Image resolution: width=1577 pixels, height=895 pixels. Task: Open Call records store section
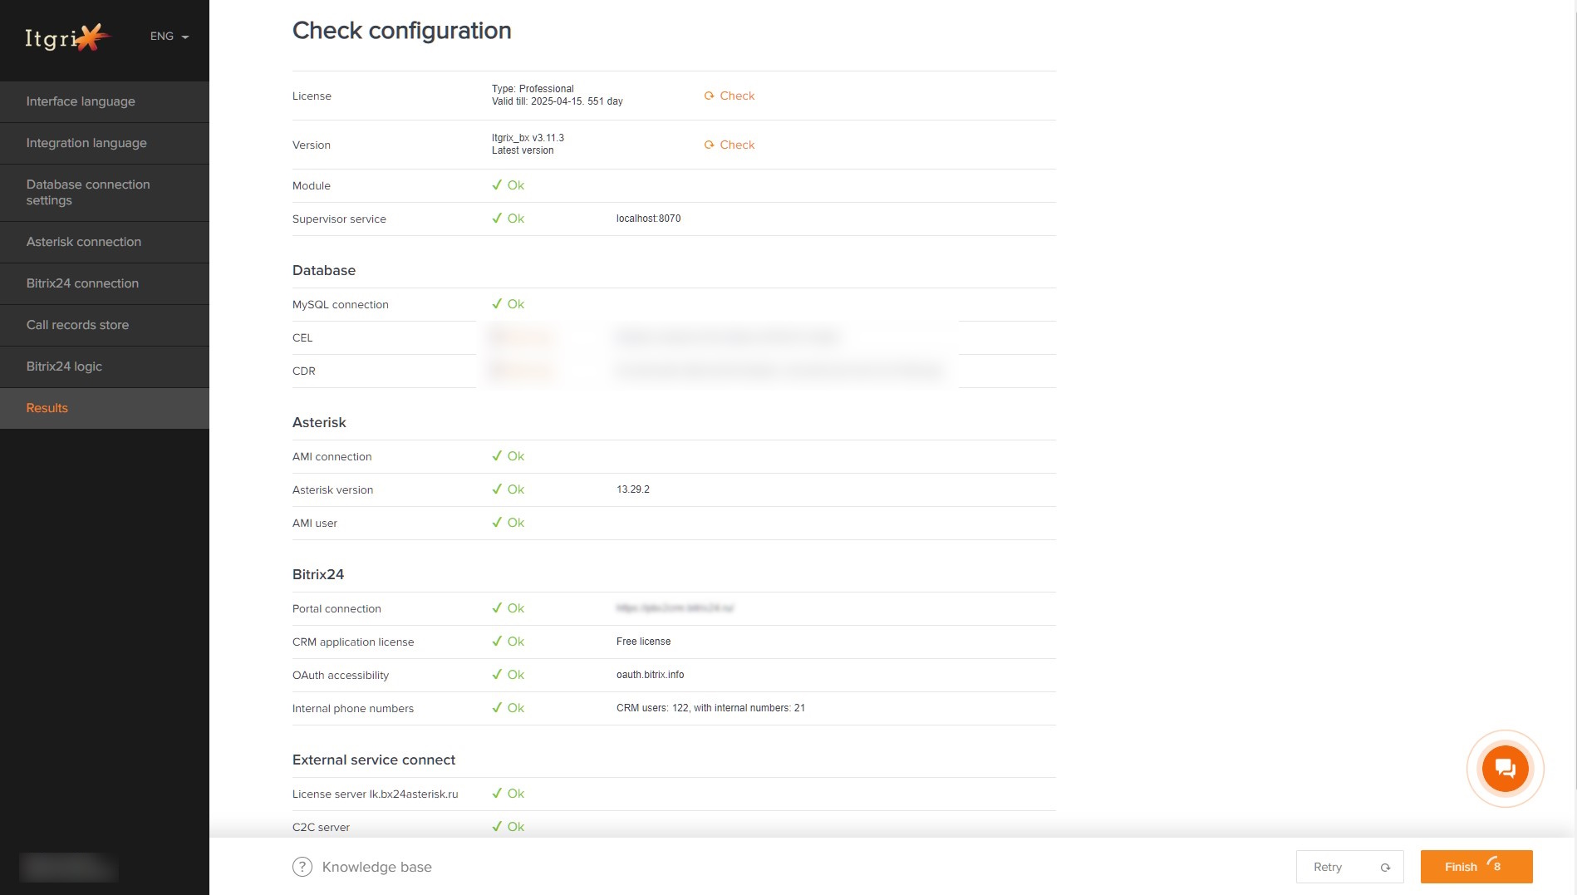click(105, 325)
